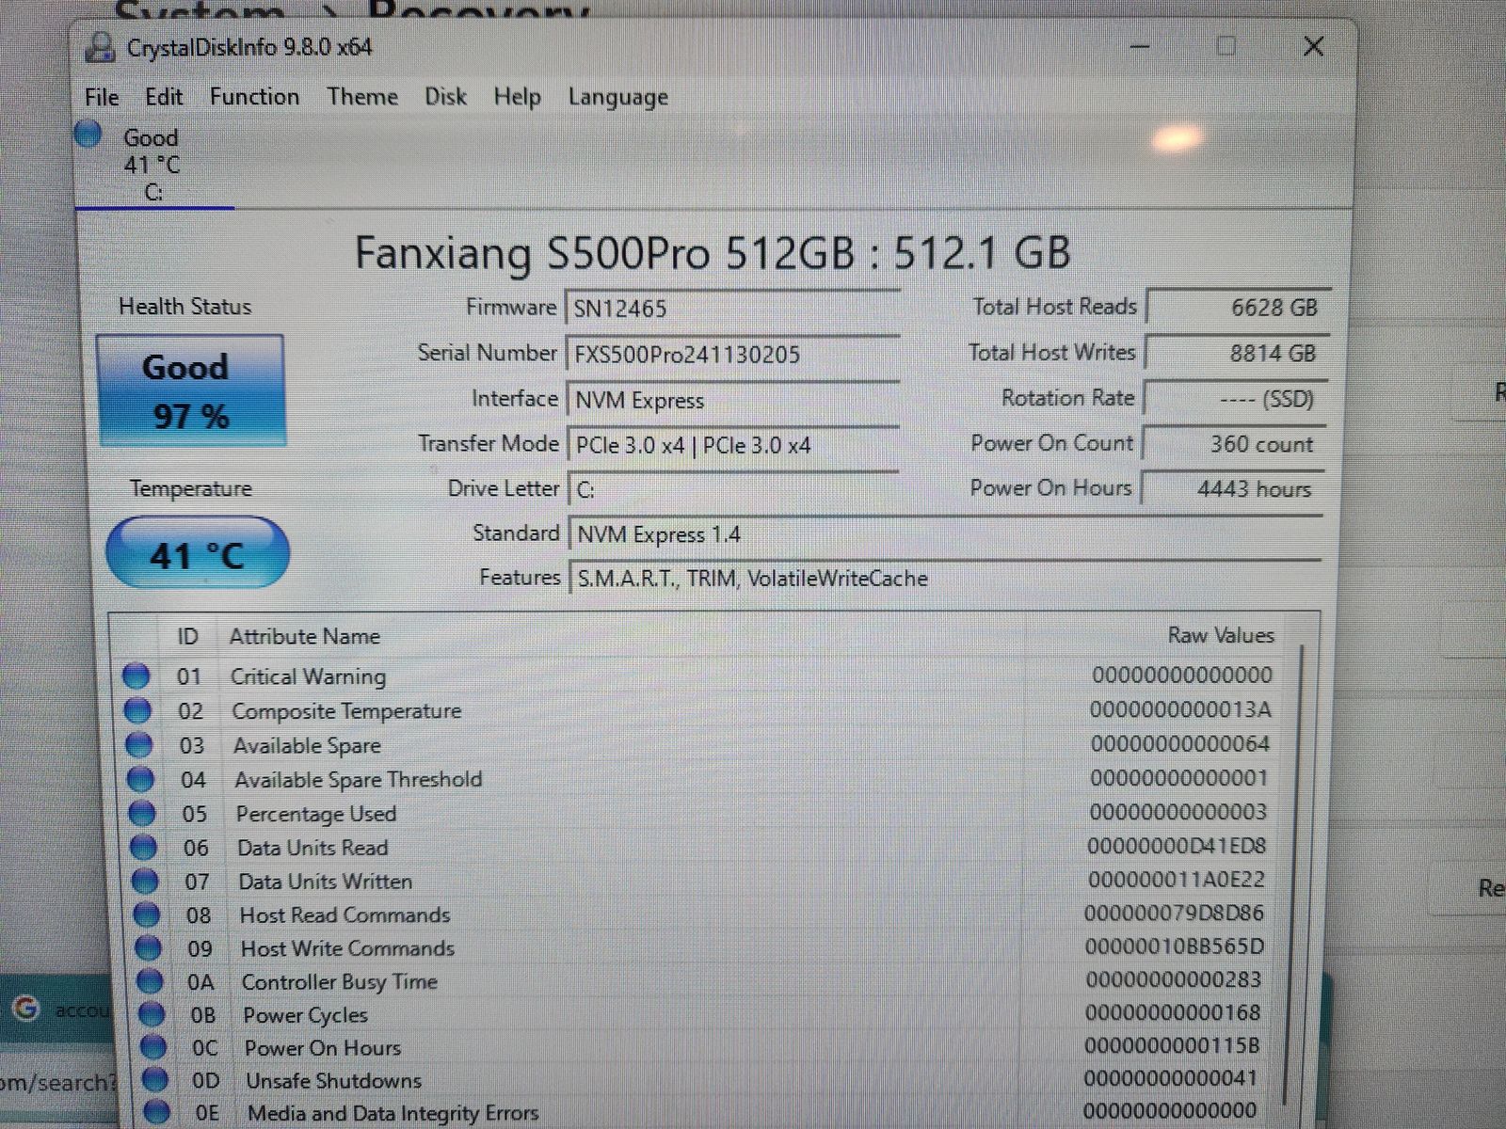Click the Composite Temperature status orb

coord(137,710)
